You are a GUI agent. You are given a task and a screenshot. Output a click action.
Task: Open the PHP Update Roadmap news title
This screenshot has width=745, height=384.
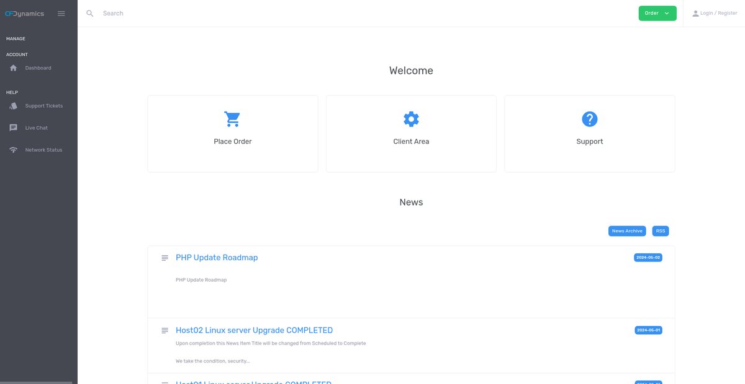coord(217,258)
